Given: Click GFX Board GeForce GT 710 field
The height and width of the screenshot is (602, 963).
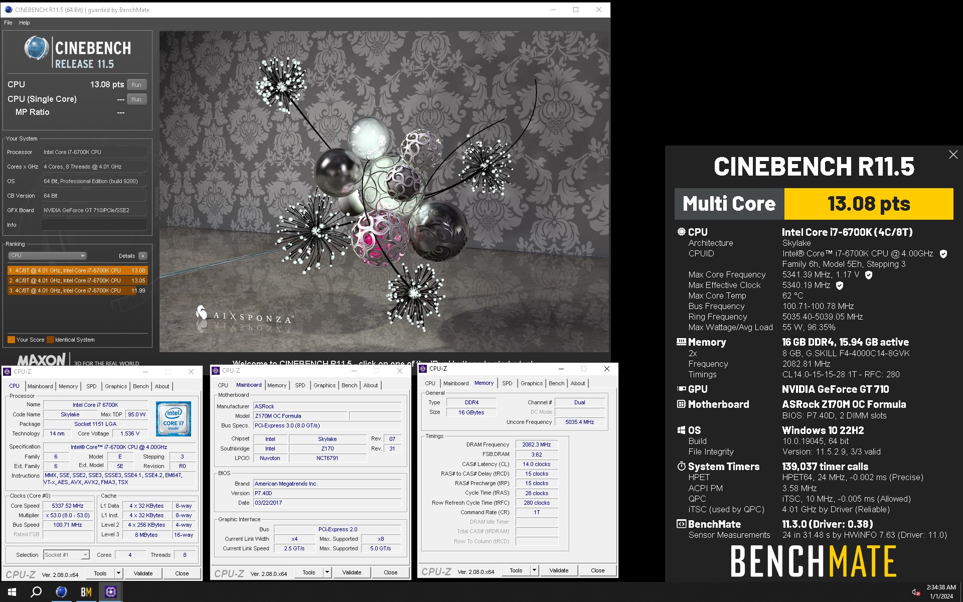Looking at the screenshot, I should (94, 210).
